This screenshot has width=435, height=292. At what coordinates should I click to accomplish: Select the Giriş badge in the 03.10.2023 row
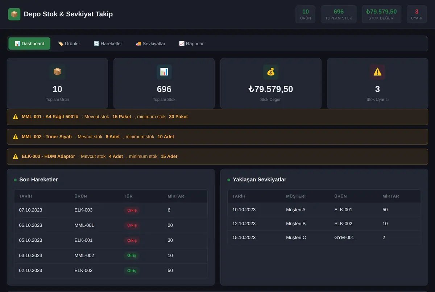(132, 255)
